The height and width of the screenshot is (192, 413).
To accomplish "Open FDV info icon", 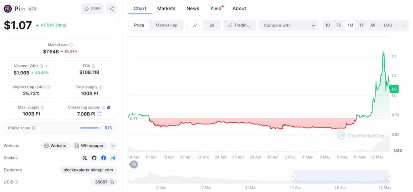I will click(x=94, y=66).
